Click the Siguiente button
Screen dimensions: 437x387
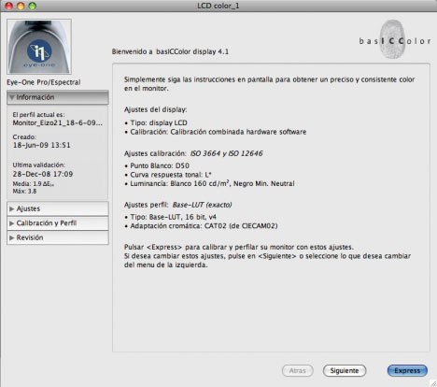tap(345, 371)
